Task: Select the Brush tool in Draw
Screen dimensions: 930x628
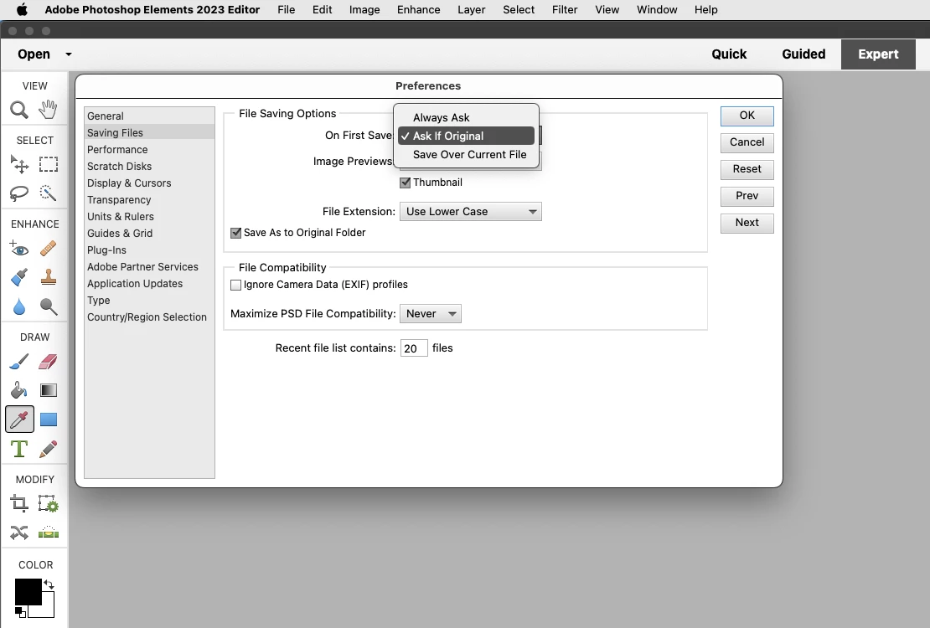Action: pos(19,361)
